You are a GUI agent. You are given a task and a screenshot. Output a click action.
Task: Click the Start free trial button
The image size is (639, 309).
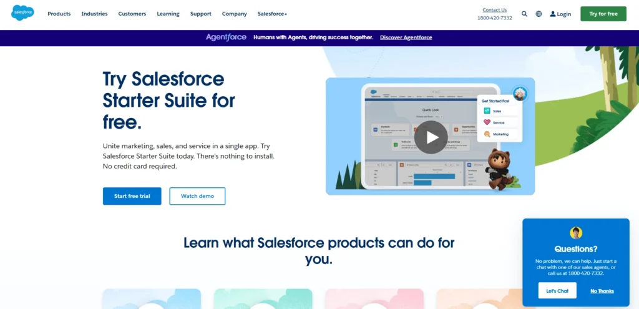[x=132, y=196]
